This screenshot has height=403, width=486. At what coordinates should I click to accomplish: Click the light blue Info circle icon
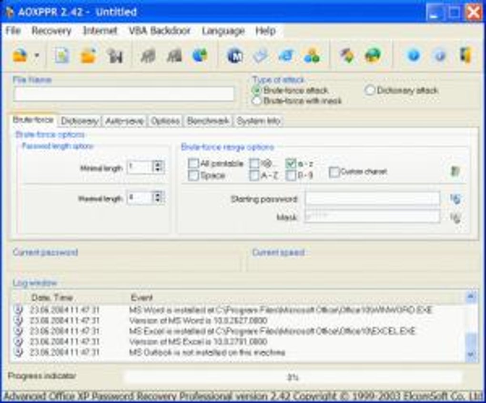pos(439,56)
